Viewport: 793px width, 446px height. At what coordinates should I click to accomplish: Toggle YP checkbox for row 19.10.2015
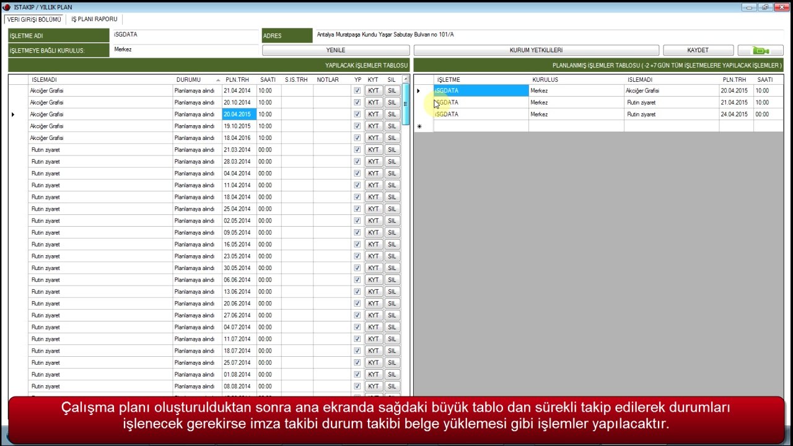(x=357, y=126)
